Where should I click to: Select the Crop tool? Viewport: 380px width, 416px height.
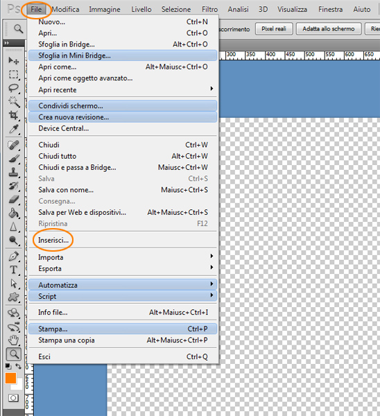13,115
